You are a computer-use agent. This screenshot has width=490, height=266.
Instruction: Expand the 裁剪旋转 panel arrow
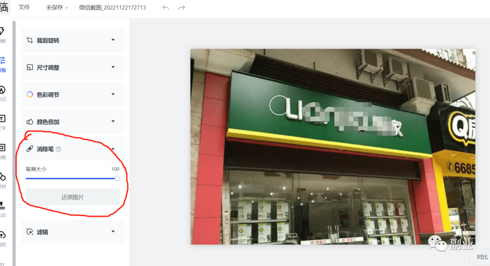[113, 40]
